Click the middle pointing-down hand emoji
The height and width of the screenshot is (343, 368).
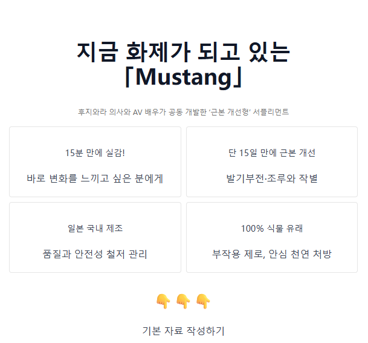point(183,301)
